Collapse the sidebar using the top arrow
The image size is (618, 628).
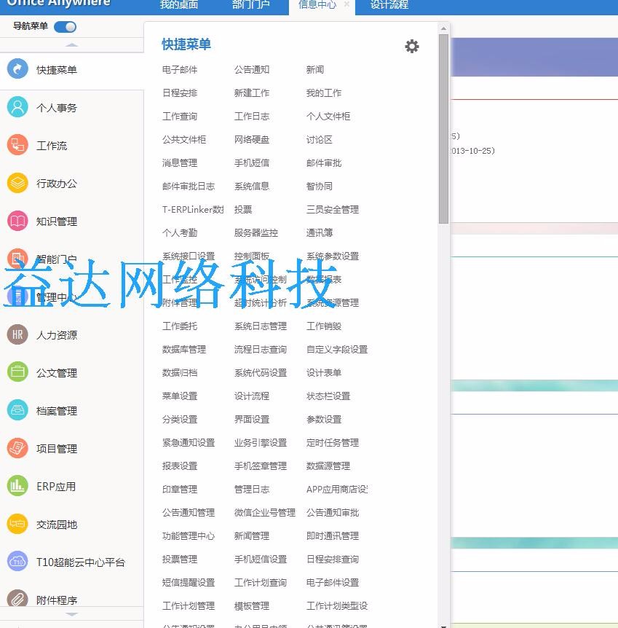[x=71, y=45]
